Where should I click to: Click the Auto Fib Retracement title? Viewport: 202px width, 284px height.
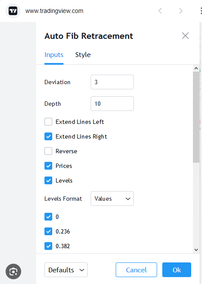point(89,36)
